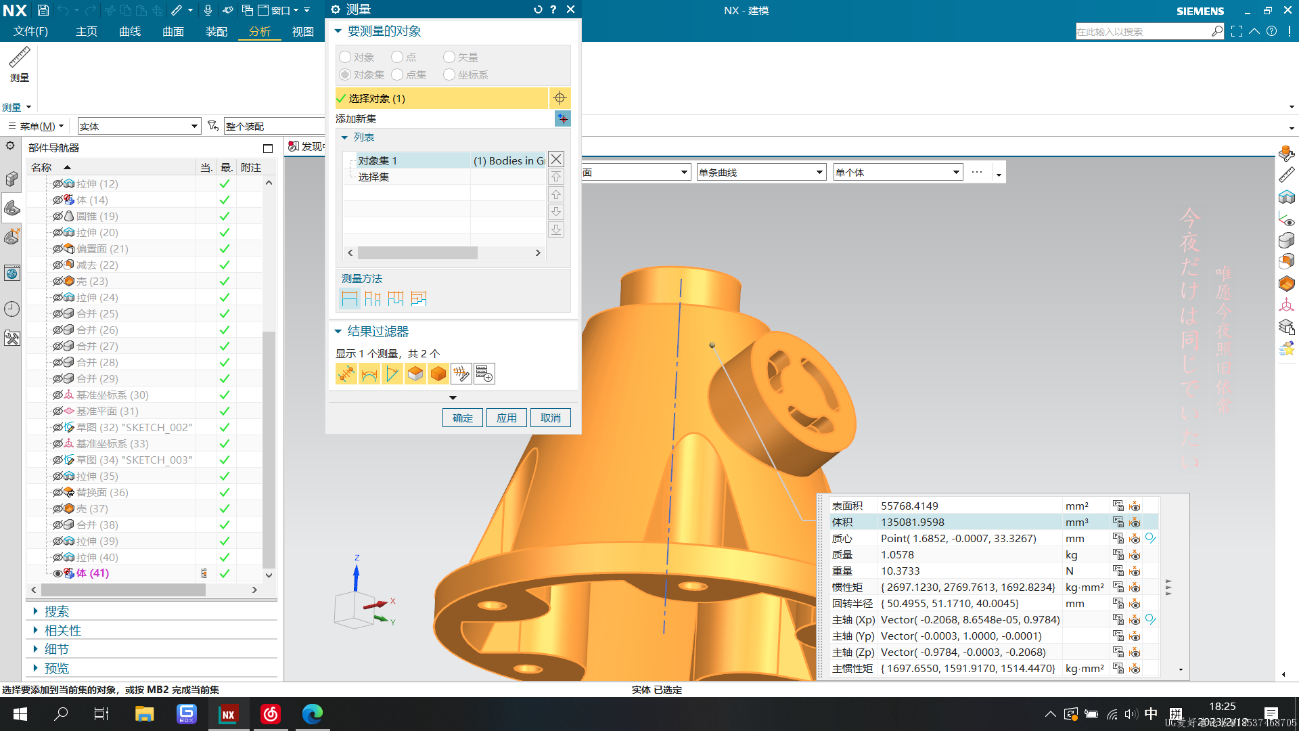The image size is (1299, 731).
Task: Switch to the 曲面 ribbon tab
Action: point(173,31)
